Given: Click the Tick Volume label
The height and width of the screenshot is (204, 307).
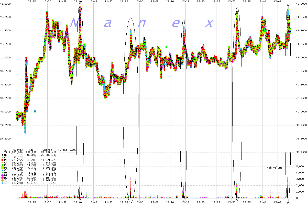Looking at the screenshot, I should pyautogui.click(x=274, y=168).
